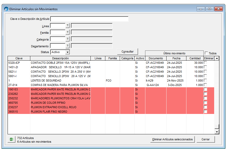Image resolution: width=228 pixels, height=150 pixels.
Task: Click Eliminar Artículos seleccionados button
Action: [x=173, y=139]
